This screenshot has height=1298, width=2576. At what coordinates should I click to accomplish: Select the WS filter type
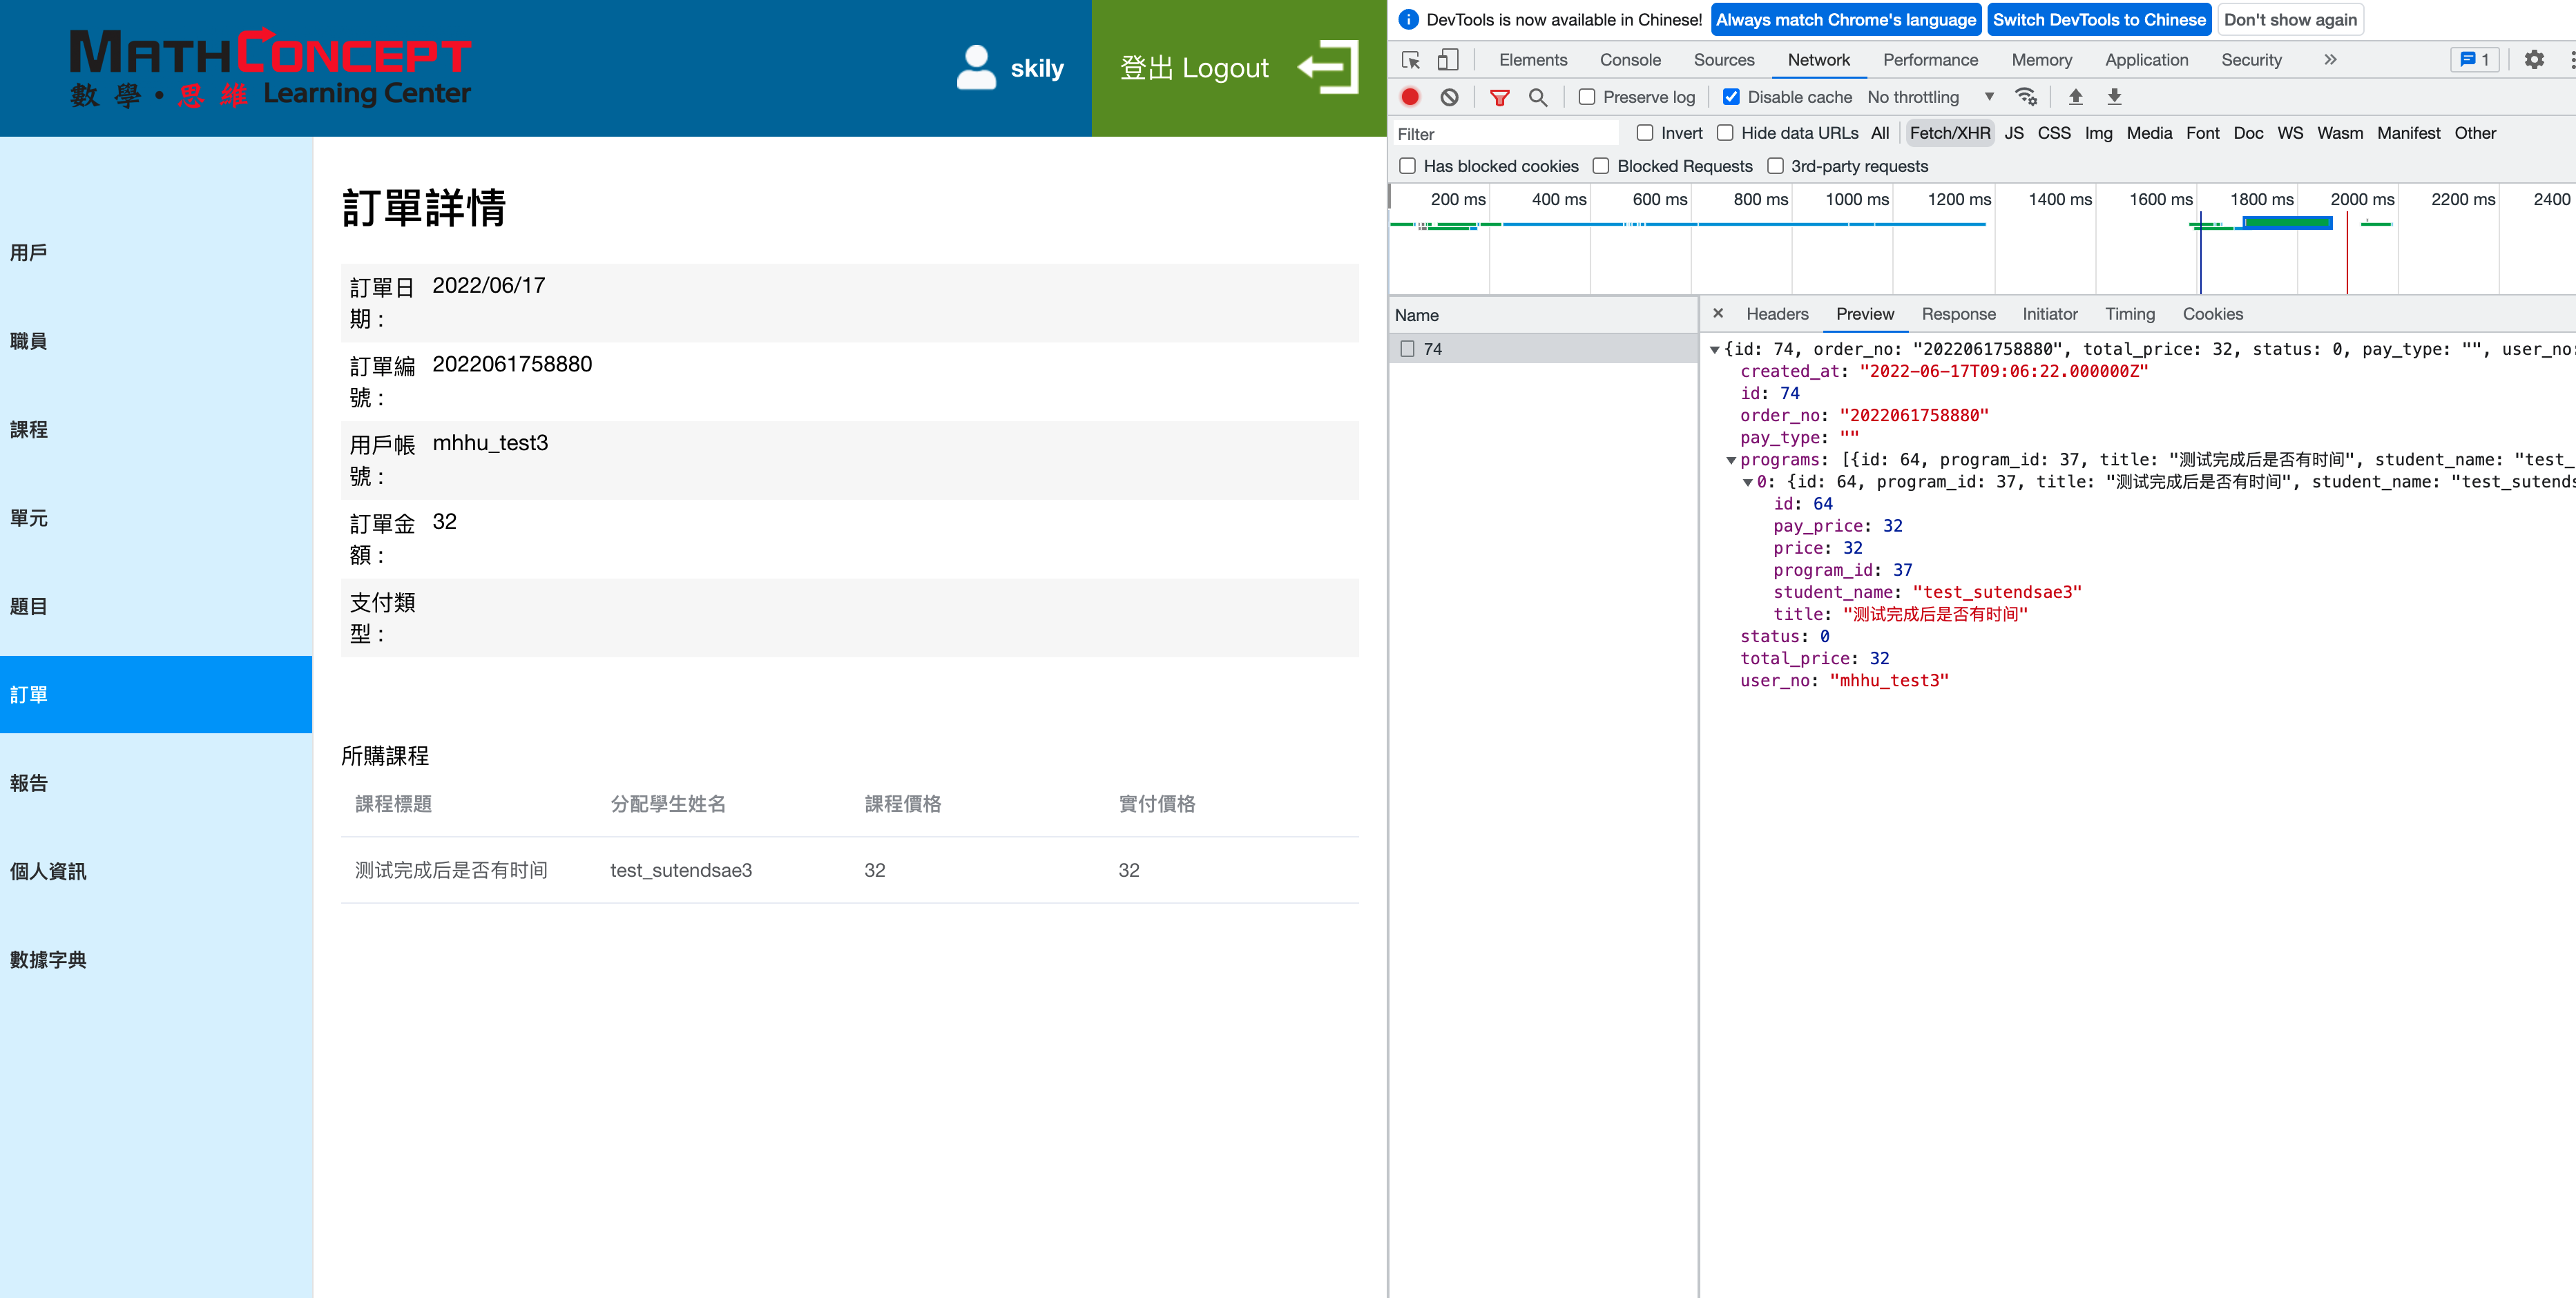point(2290,133)
